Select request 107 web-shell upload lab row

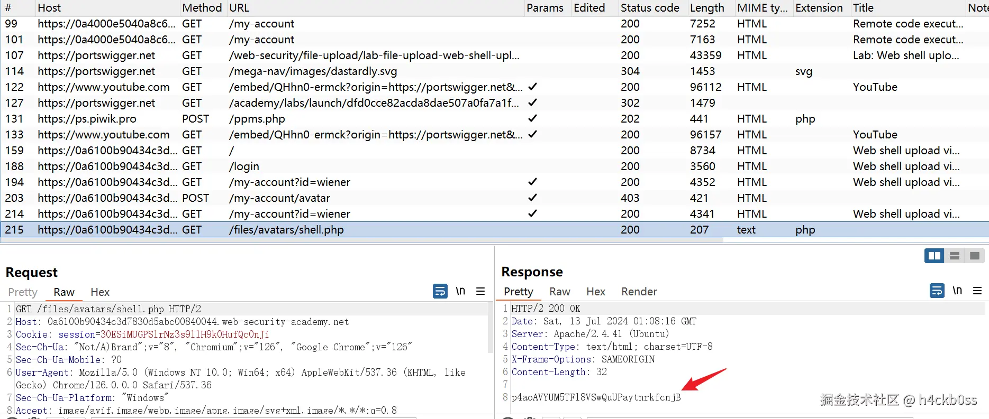pos(494,55)
